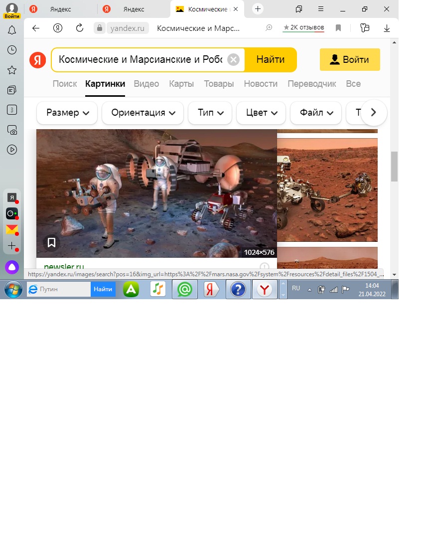Launch Alice voice assistant icon
This screenshot has width=421, height=552.
tap(12, 267)
